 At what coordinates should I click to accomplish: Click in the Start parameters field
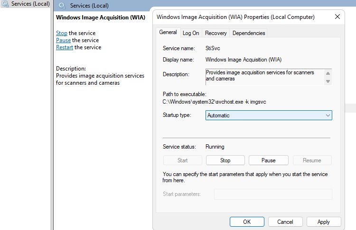[x=273, y=194]
